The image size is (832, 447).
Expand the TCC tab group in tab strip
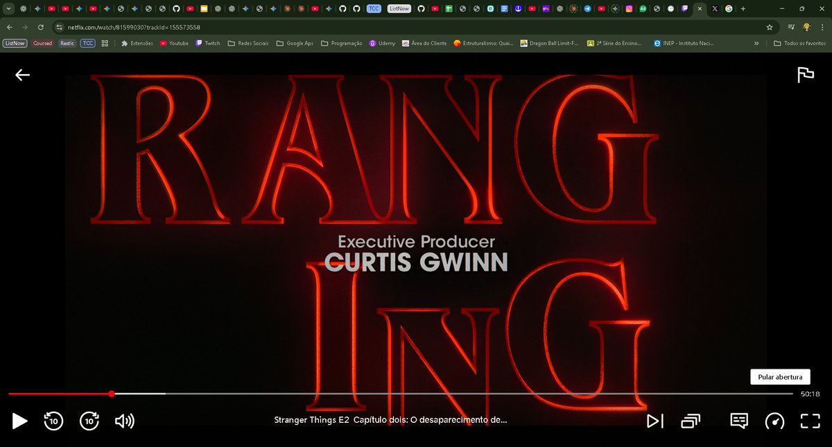click(374, 8)
